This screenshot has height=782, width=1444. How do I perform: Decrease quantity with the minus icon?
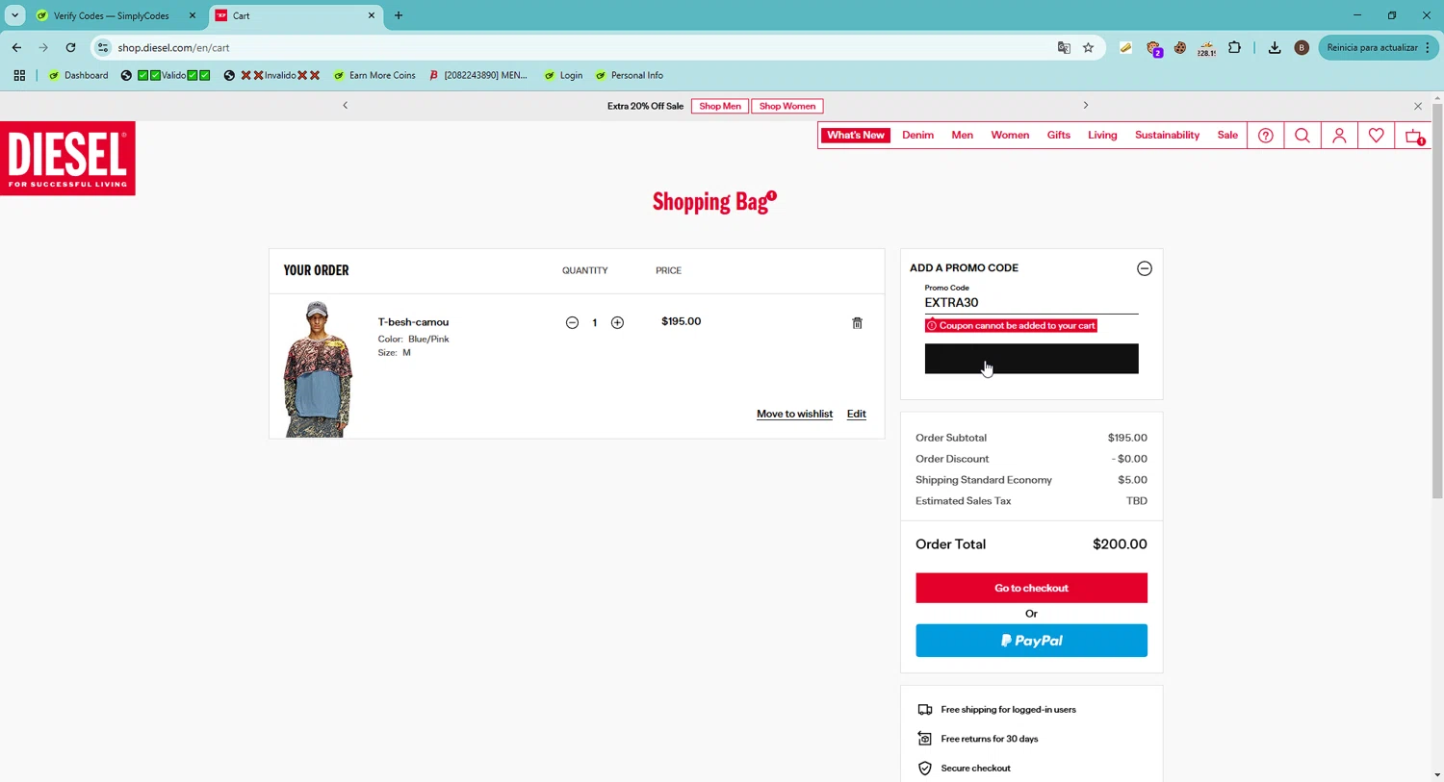click(x=572, y=322)
